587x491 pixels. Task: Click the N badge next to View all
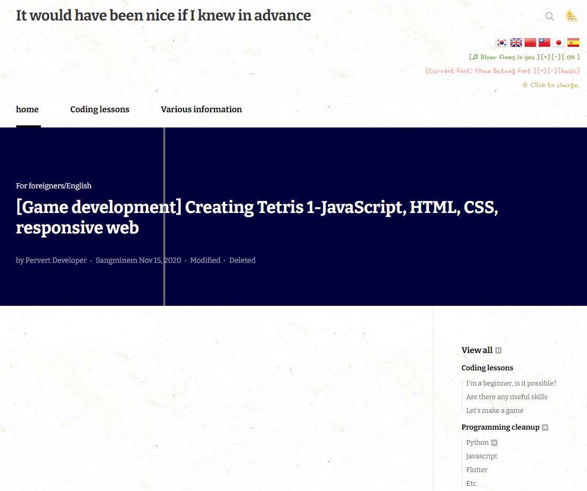pyautogui.click(x=498, y=350)
